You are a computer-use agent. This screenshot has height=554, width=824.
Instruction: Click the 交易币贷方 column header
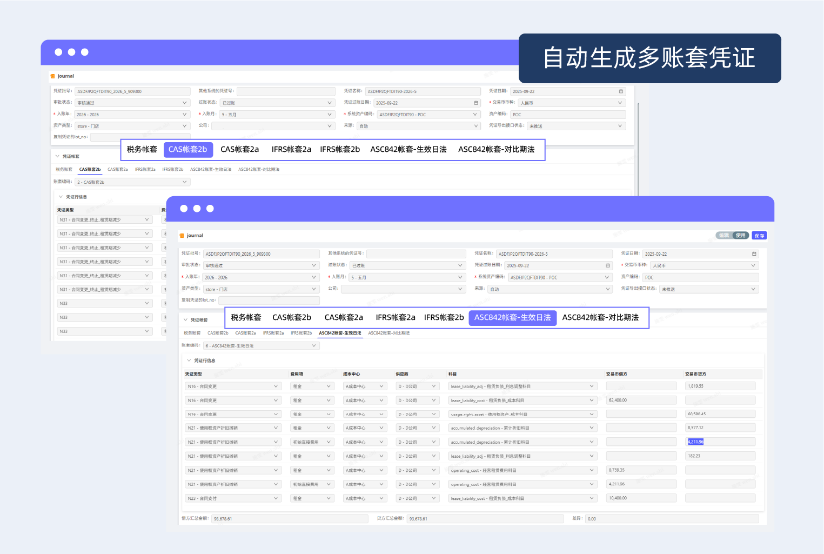click(695, 374)
